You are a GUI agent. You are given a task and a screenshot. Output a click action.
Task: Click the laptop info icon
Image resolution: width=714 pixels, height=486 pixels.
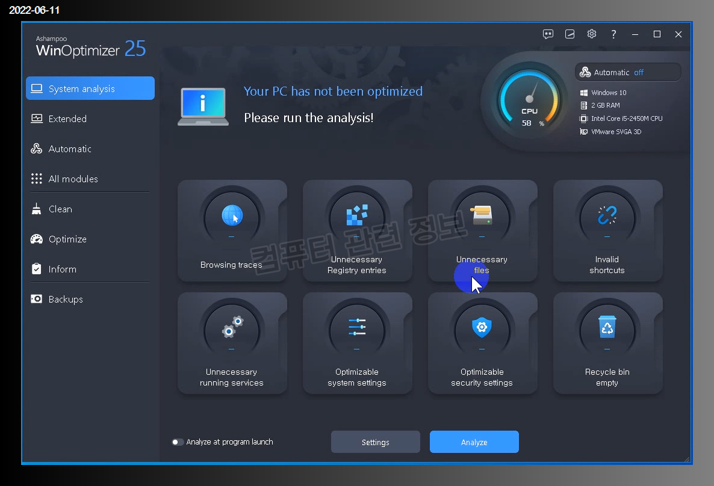pos(203,106)
